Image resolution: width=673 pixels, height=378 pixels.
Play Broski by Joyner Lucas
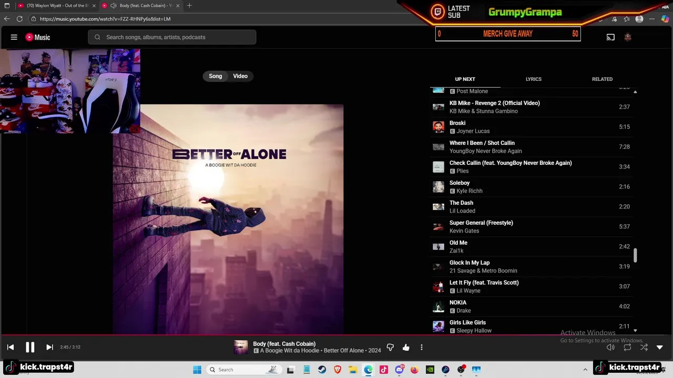(x=531, y=127)
